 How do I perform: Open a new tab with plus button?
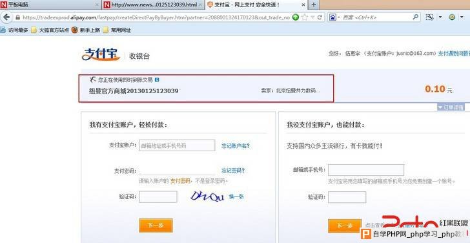[314, 5]
